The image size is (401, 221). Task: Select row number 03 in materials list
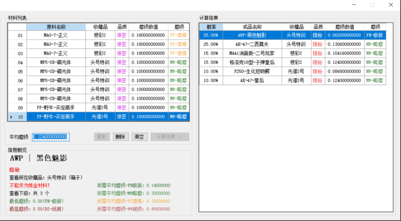pyautogui.click(x=17, y=53)
